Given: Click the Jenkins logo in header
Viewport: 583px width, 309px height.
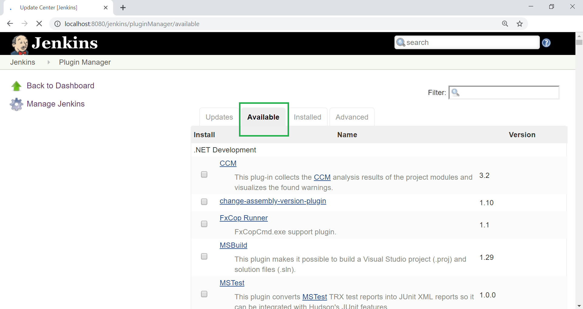Looking at the screenshot, I should 54,44.
